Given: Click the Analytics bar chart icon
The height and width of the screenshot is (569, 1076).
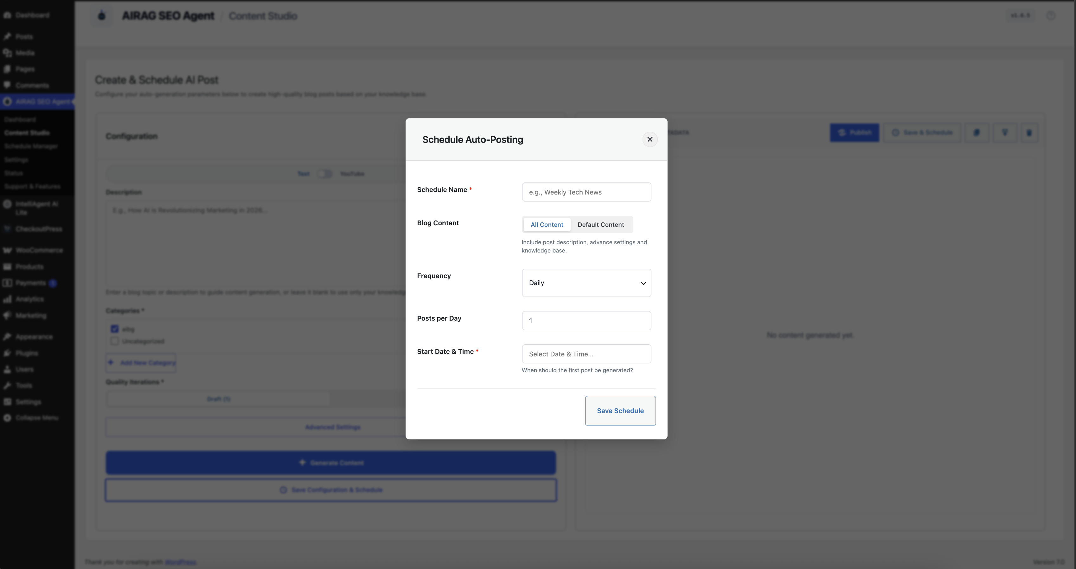Looking at the screenshot, I should (x=7, y=299).
